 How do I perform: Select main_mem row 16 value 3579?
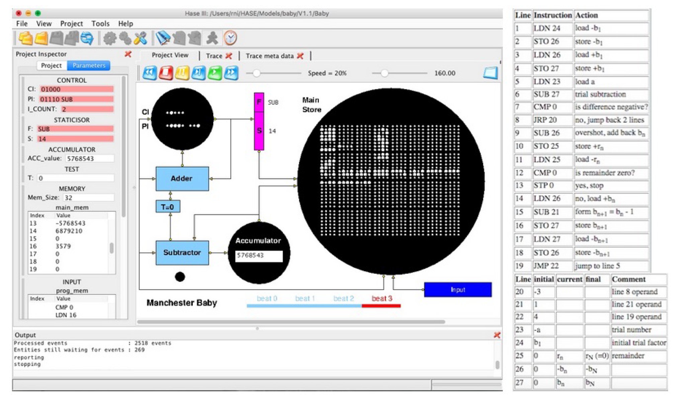point(69,246)
